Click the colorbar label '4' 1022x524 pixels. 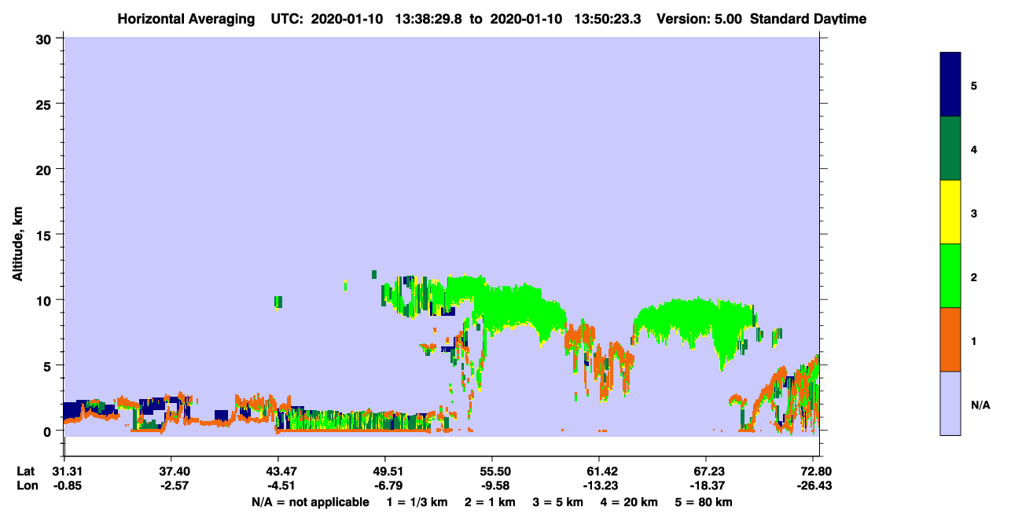point(974,148)
